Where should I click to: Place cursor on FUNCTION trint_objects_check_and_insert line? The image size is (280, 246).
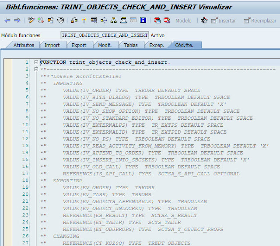coord(105,62)
